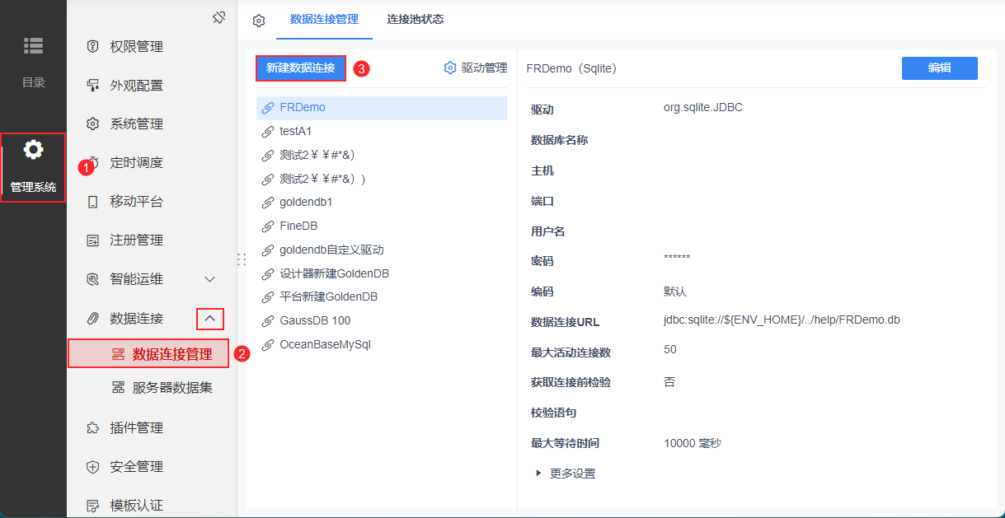Switch to the 连接池状态 tab

coord(416,20)
